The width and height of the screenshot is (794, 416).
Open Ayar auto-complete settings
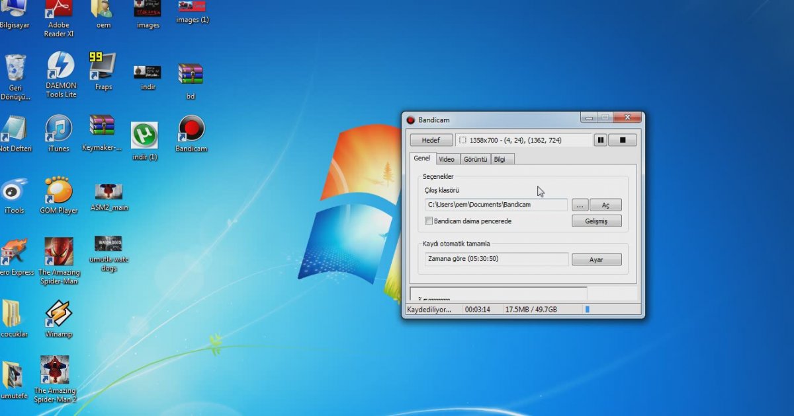coord(596,260)
